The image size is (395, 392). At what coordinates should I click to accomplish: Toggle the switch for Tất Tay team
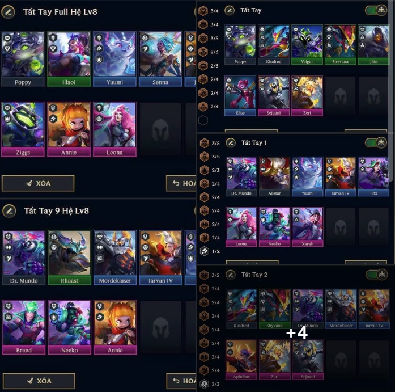tap(376, 10)
